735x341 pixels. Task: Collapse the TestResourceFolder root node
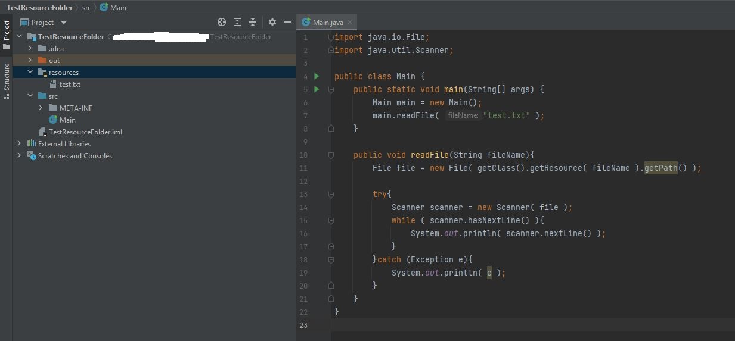(x=19, y=36)
